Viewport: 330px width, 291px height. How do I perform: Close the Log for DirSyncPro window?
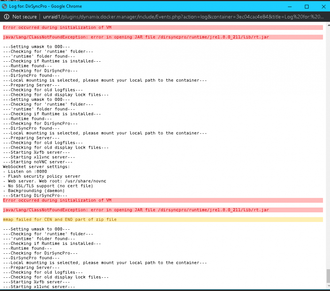point(323,7)
